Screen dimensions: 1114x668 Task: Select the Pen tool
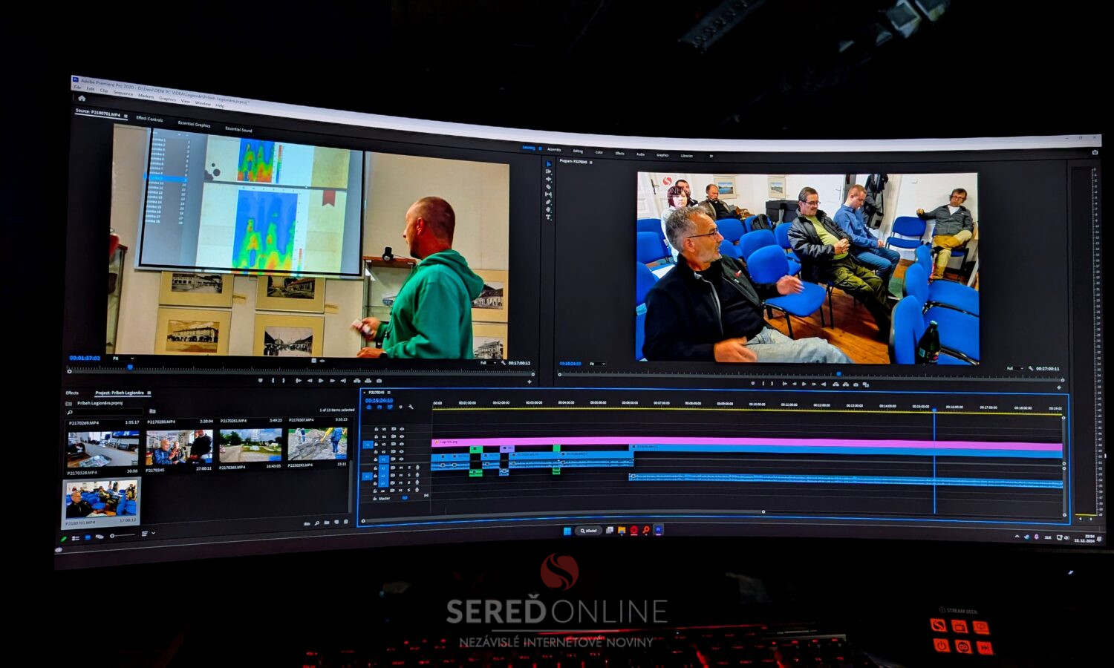tap(549, 202)
